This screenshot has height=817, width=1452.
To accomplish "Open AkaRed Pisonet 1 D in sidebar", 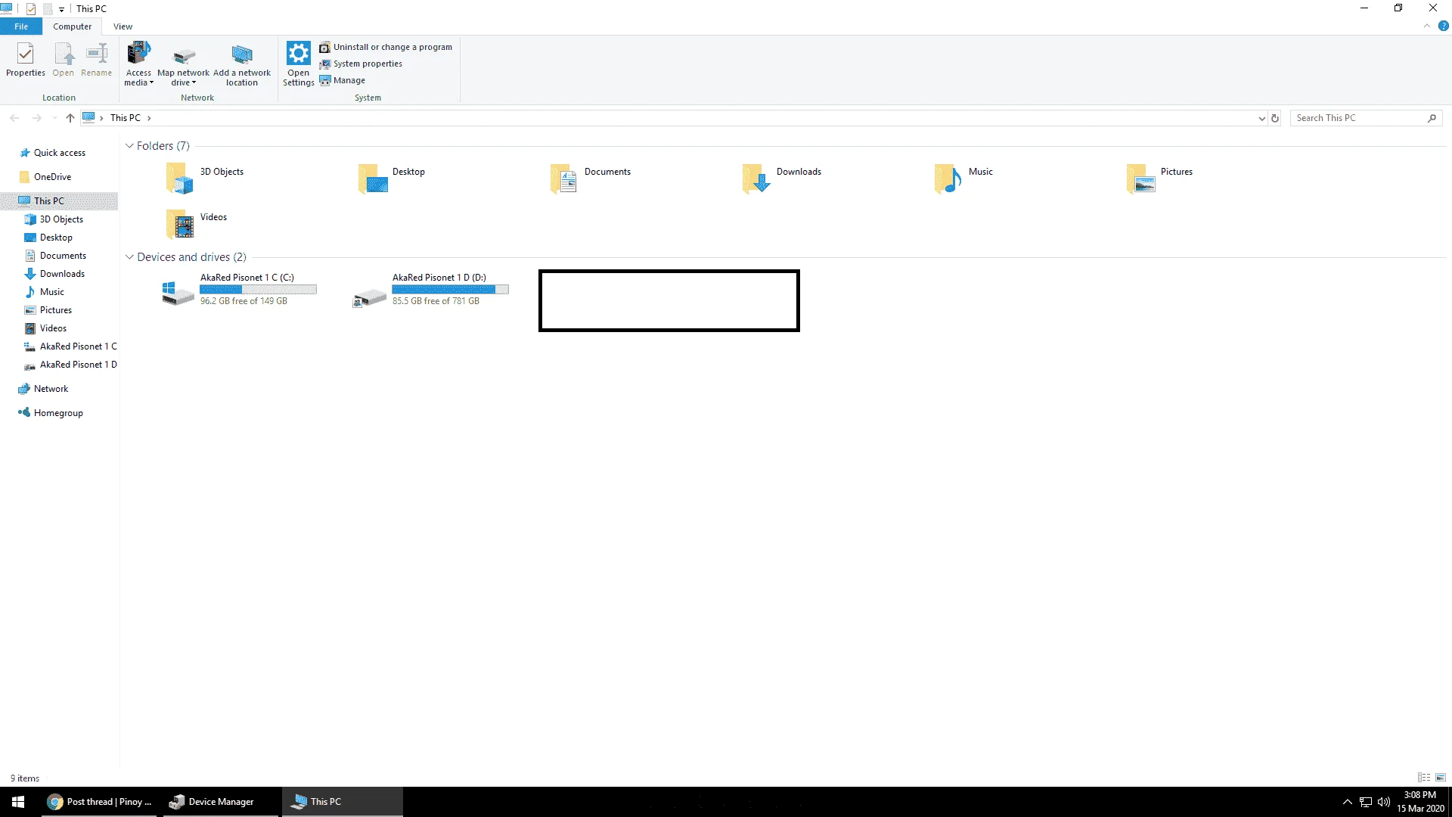I will 78,365.
